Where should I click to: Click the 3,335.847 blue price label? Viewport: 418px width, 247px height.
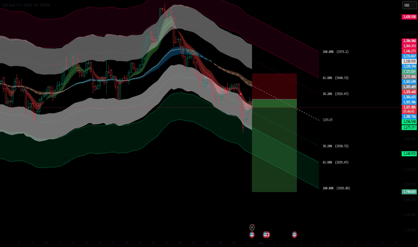pyautogui.click(x=409, y=56)
